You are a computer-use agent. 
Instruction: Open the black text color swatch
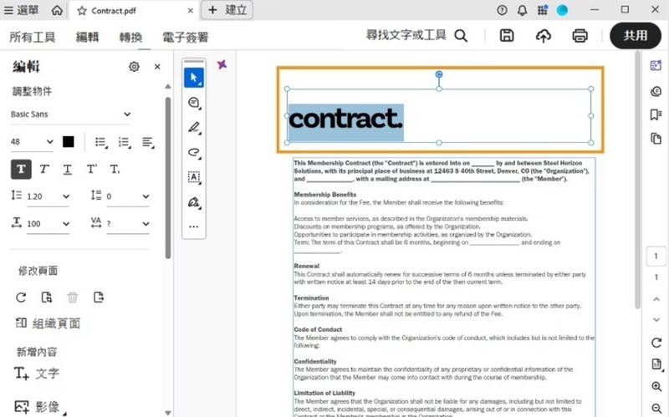[x=69, y=141]
